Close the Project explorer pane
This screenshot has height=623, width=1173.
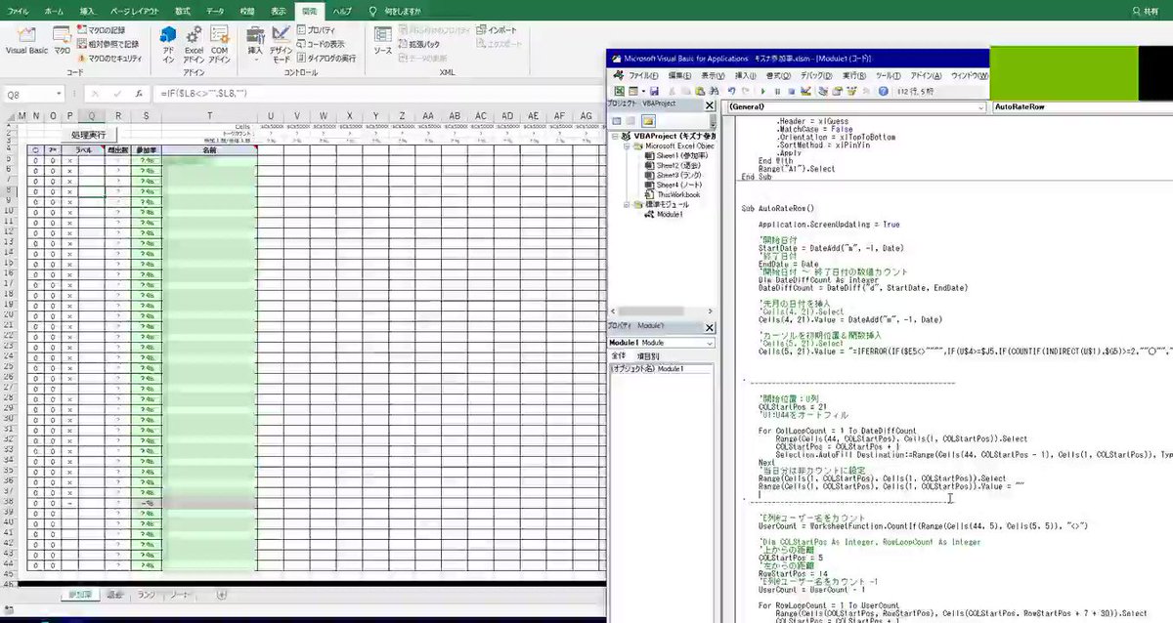(709, 105)
